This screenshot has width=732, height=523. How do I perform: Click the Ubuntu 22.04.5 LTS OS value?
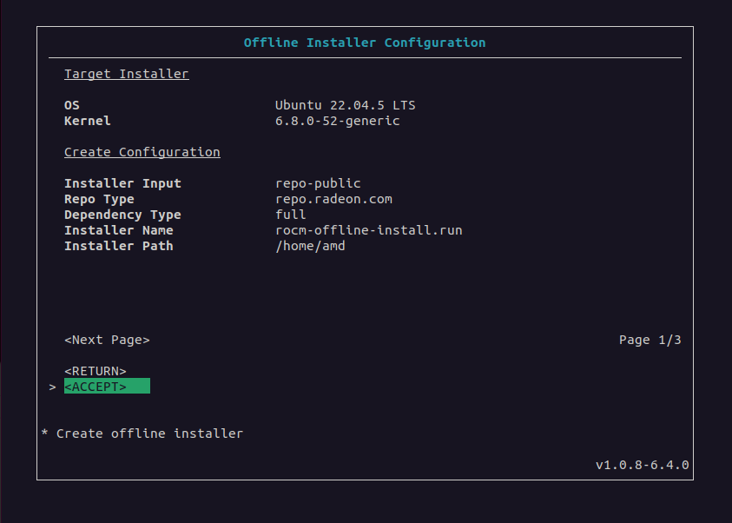[346, 105]
